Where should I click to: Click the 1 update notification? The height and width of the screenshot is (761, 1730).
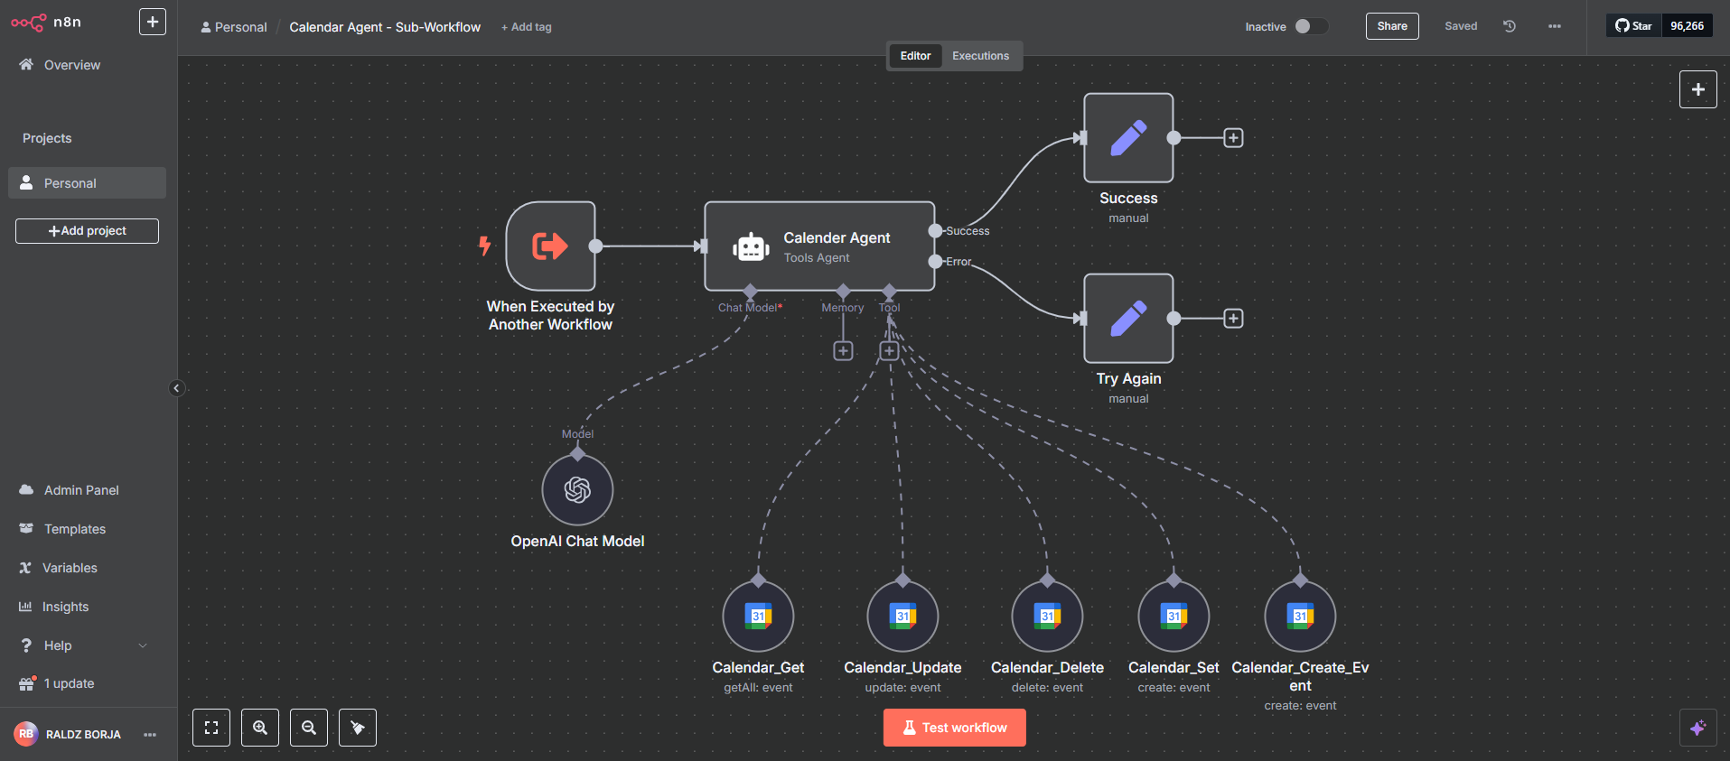tap(69, 683)
